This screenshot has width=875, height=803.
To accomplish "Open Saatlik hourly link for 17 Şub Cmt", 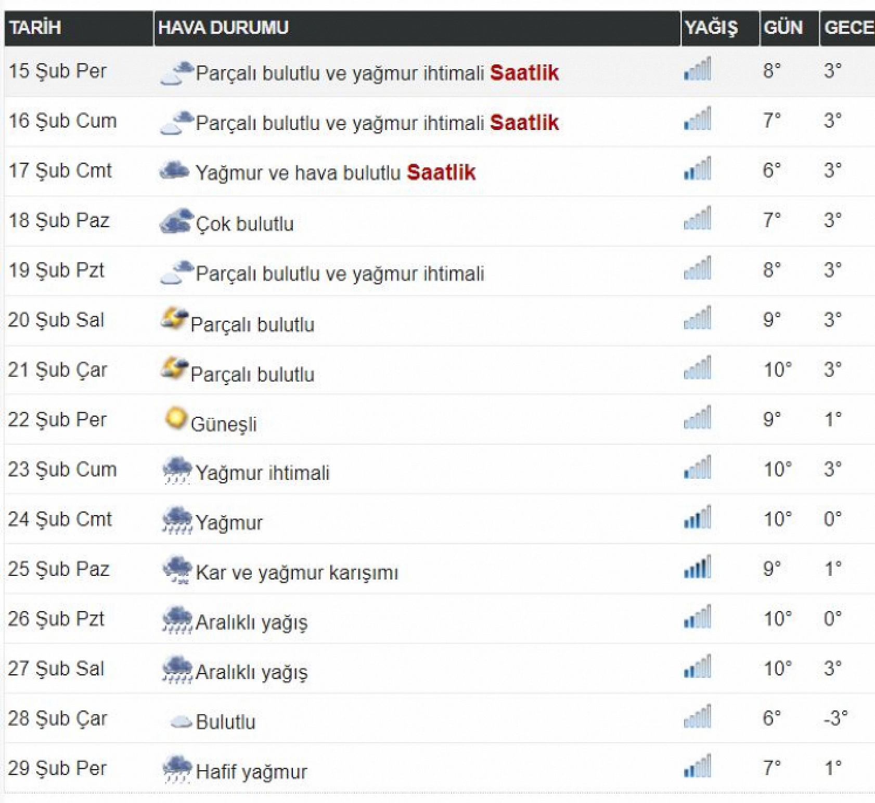I will (441, 173).
